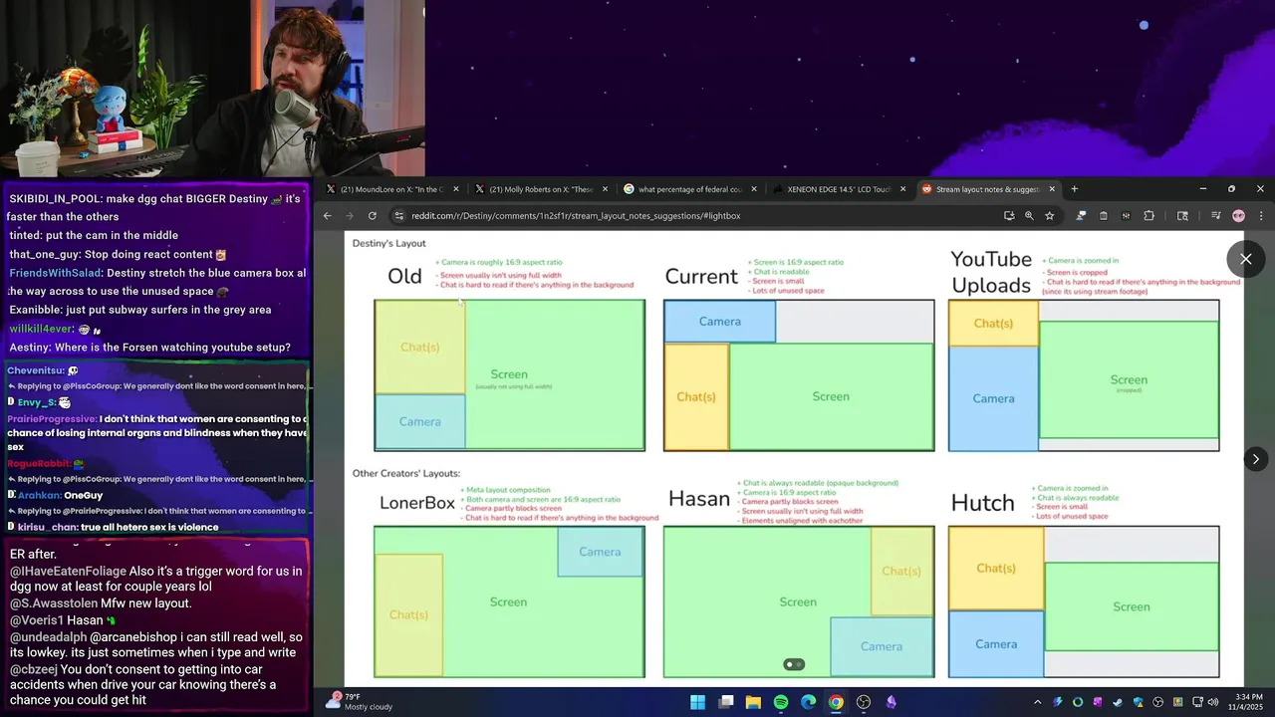Go to the next image in lightbox

point(1255,459)
